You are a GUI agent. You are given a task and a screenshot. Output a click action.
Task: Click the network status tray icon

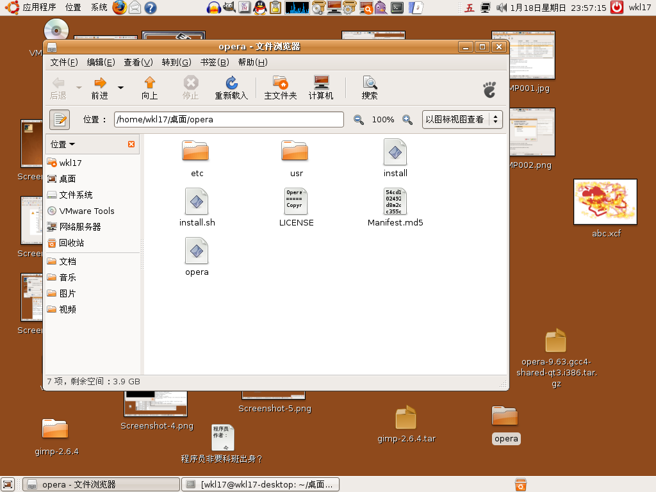tap(486, 8)
